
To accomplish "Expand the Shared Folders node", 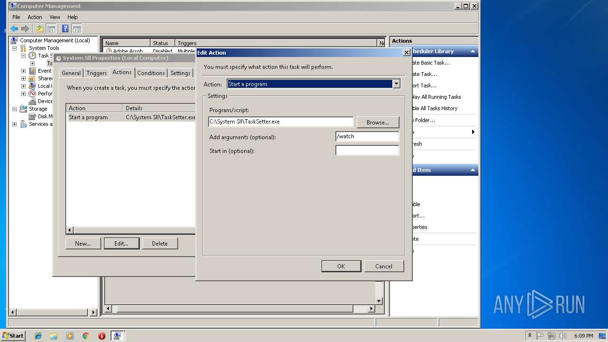I will (x=23, y=78).
